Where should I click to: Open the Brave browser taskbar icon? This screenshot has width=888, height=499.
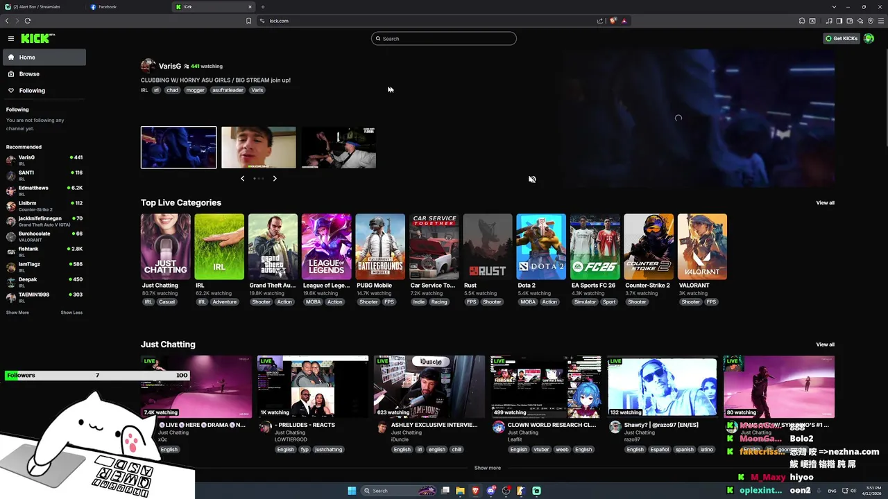click(x=475, y=491)
